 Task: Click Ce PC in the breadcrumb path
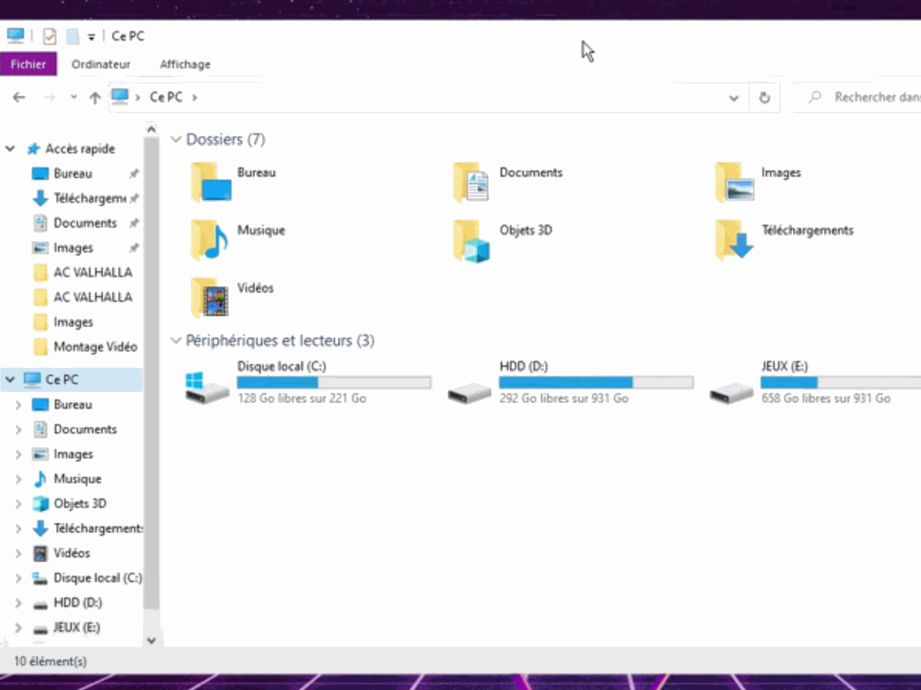pyautogui.click(x=165, y=97)
